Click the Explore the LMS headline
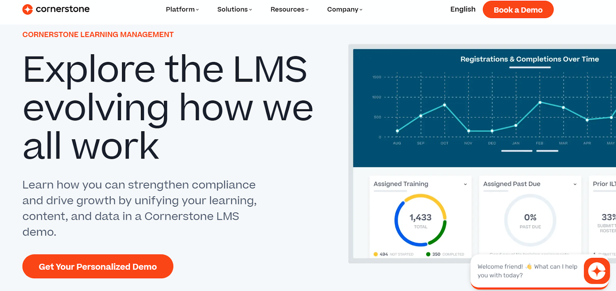The image size is (616, 291). tap(168, 107)
